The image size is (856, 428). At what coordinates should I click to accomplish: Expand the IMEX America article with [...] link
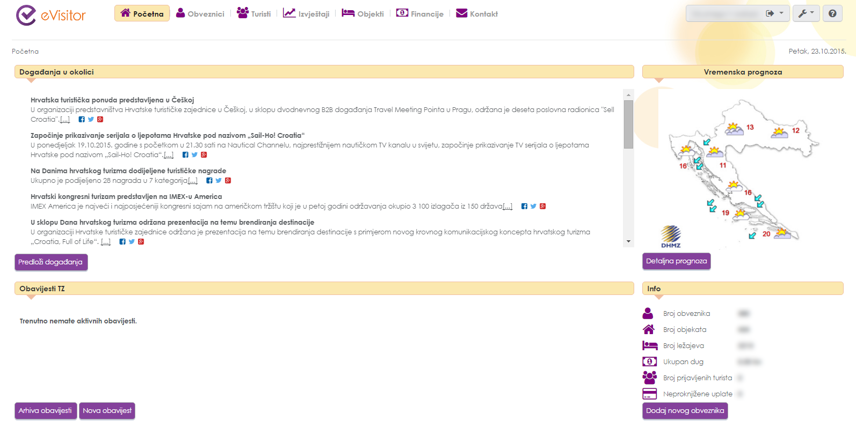[x=507, y=206]
